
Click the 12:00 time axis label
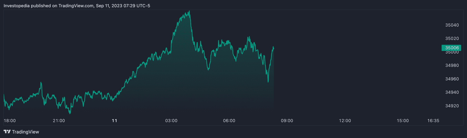click(x=345, y=121)
